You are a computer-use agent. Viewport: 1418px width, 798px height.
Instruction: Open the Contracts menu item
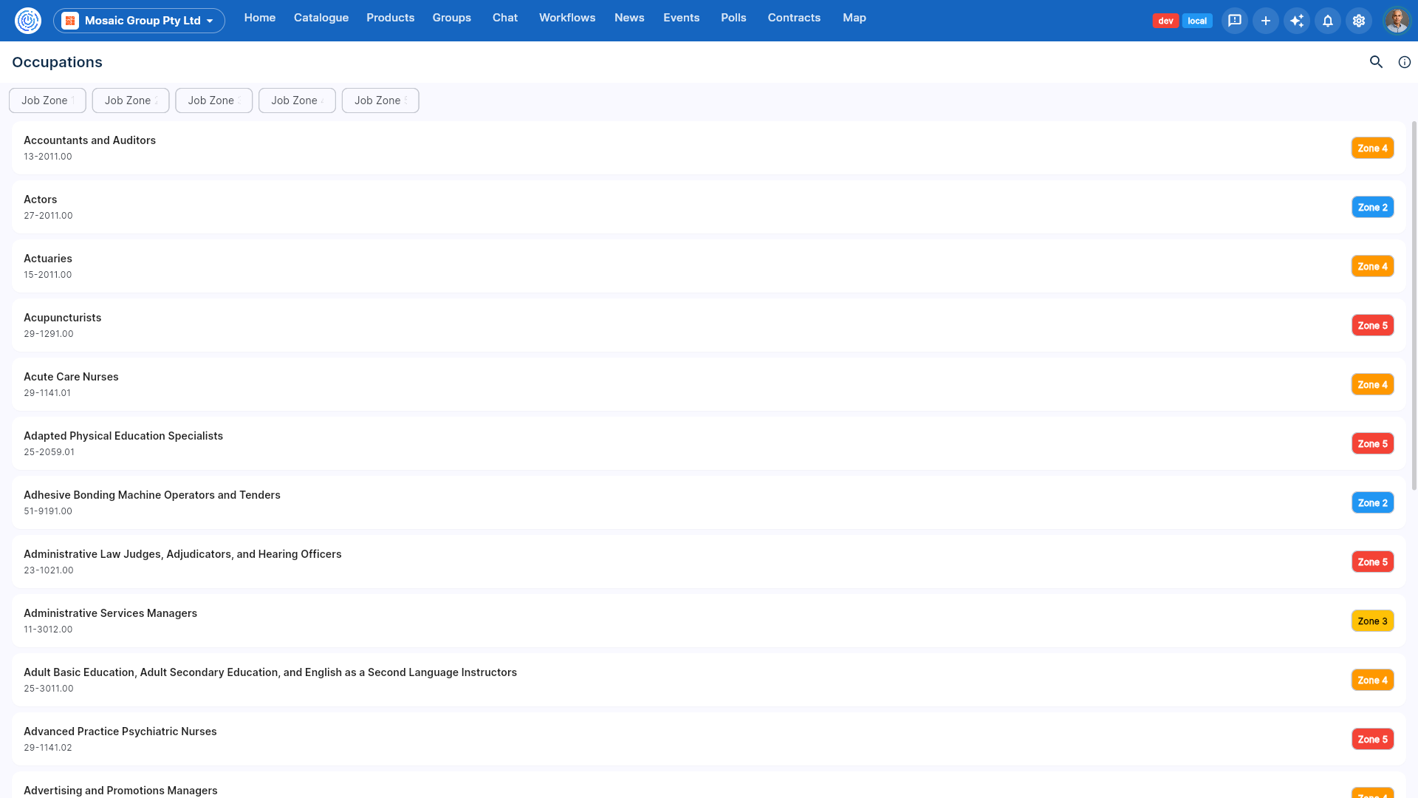[794, 18]
